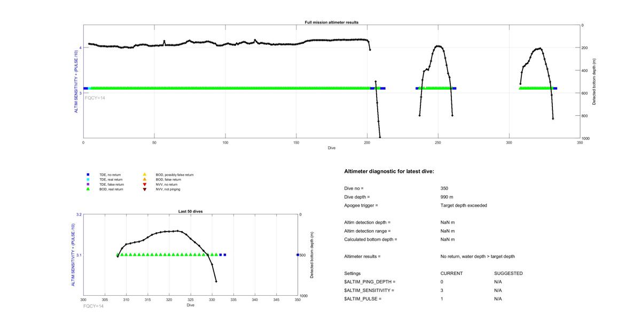Click the red inverted triangle NVV no return marker
641x332 pixels.
click(144, 185)
